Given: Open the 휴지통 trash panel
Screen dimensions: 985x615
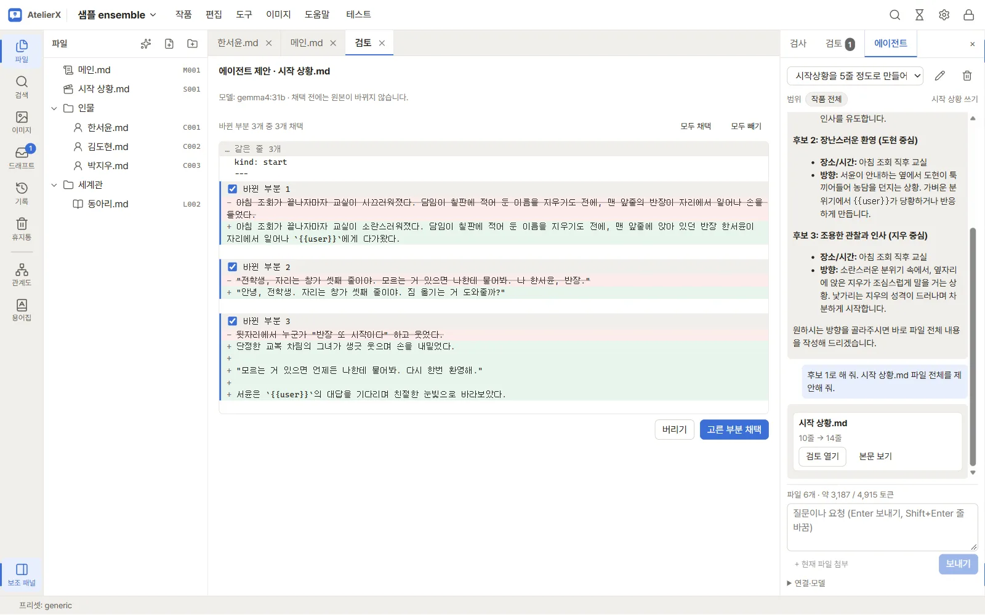Looking at the screenshot, I should pos(22,229).
